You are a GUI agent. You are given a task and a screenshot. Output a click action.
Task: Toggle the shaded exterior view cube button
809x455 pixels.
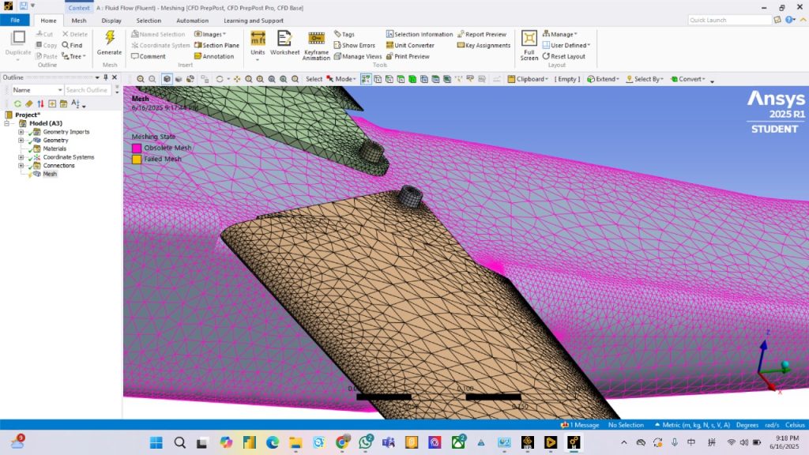point(167,79)
